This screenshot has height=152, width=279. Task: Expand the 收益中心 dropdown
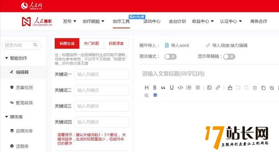[x=202, y=21]
